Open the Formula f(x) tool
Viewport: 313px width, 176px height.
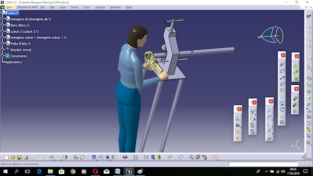point(76,158)
